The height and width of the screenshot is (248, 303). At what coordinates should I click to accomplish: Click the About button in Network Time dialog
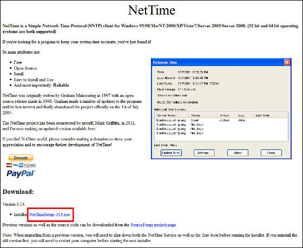[x=238, y=153]
